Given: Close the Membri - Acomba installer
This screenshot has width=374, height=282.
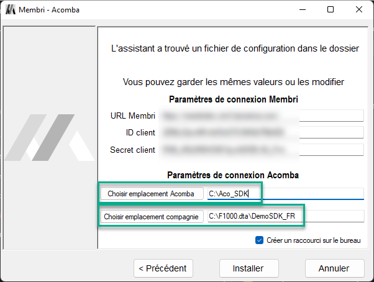Looking at the screenshot, I should [x=359, y=10].
